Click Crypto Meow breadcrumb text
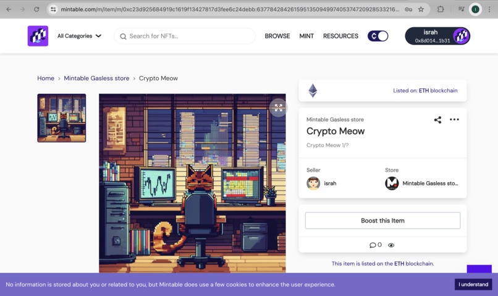Screen dimensions: 498x296 coord(158,78)
